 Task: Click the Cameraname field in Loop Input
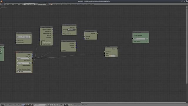coord(23,63)
